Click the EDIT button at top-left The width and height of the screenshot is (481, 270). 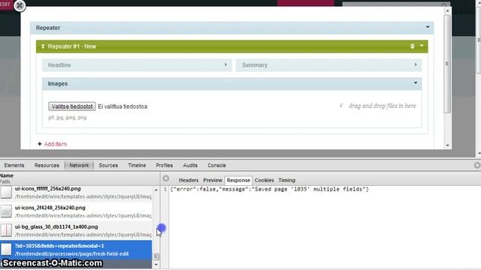(6, 4)
